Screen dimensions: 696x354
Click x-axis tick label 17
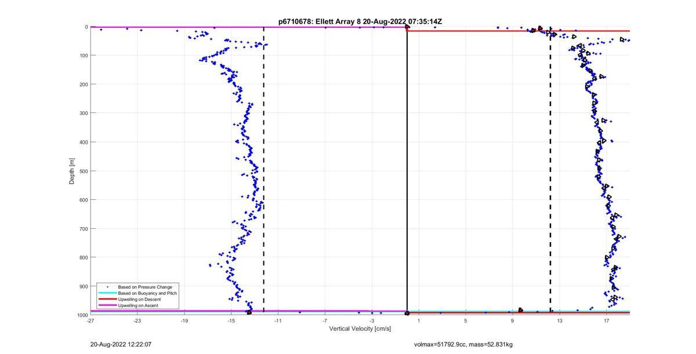coord(606,320)
